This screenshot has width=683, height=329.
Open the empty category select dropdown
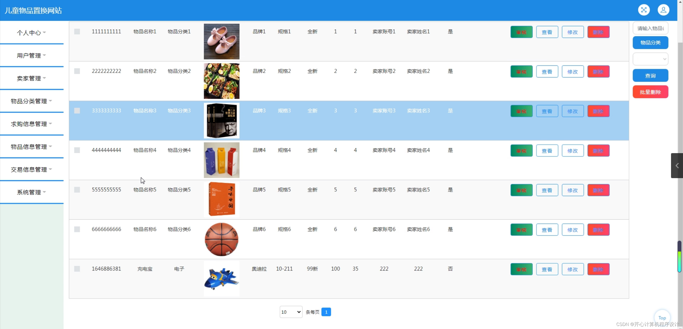pos(650,59)
